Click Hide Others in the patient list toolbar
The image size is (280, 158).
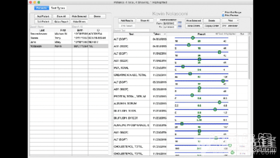click(x=79, y=22)
